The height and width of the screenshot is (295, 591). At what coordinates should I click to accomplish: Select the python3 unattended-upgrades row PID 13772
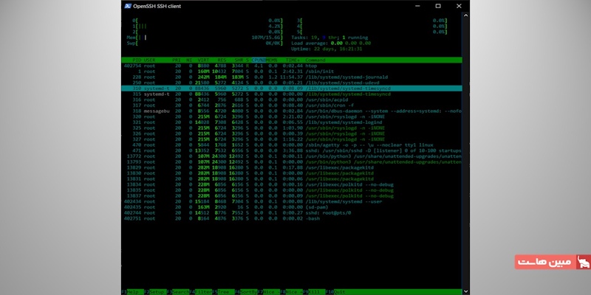pos(292,156)
